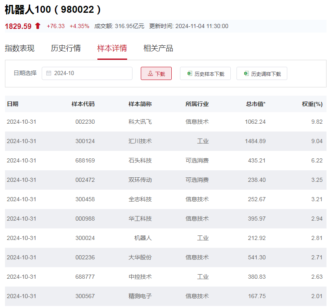Click sample name 中控技术
The width and height of the screenshot is (329, 308).
(x=140, y=277)
